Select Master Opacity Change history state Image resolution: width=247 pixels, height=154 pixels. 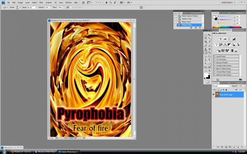(x=189, y=16)
